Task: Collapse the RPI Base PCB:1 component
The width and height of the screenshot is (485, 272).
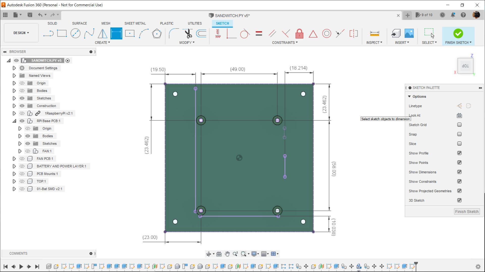Action: (14, 121)
